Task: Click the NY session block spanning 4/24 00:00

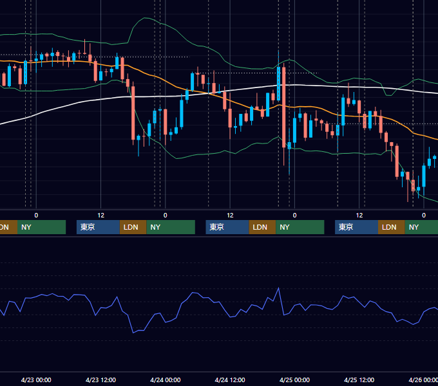Action: click(x=171, y=227)
